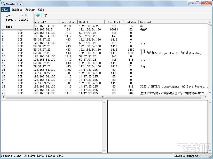Click the MiniSniffer magnifier title icon
Image resolution: width=213 pixels, height=159 pixels.
[3, 3]
